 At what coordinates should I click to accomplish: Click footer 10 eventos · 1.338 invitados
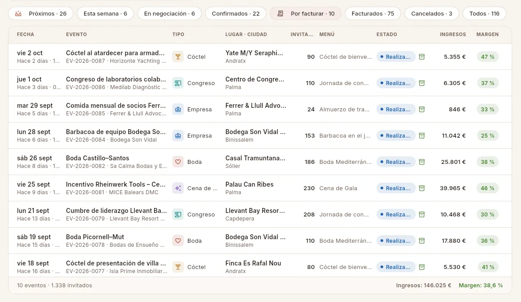tap(54, 286)
